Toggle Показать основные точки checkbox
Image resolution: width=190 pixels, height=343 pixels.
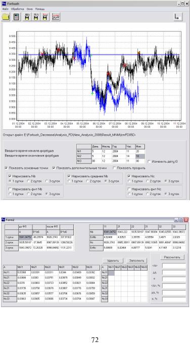(7, 168)
